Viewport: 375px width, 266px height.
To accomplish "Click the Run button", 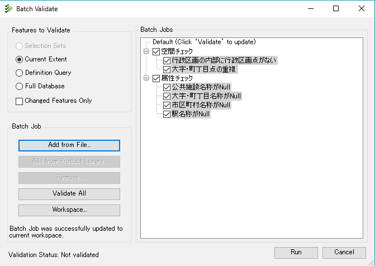I will pyautogui.click(x=296, y=253).
